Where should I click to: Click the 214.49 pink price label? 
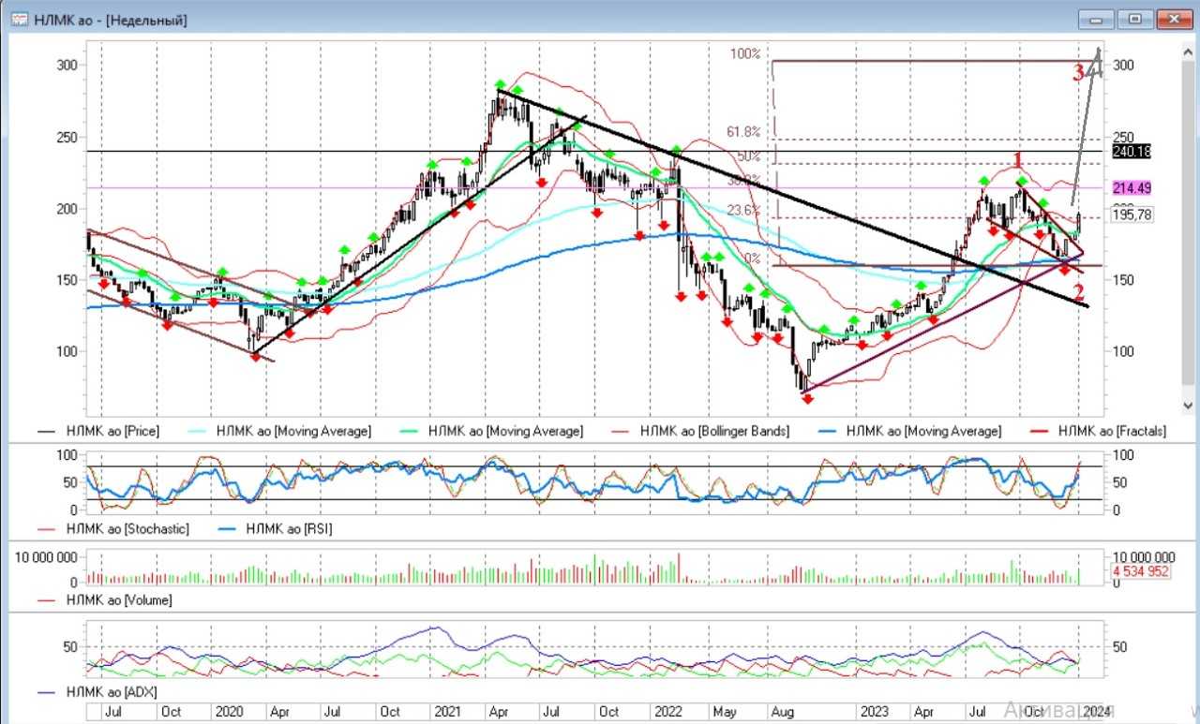(1131, 188)
